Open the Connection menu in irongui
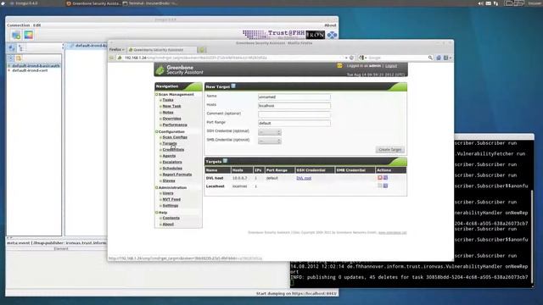 coord(19,25)
